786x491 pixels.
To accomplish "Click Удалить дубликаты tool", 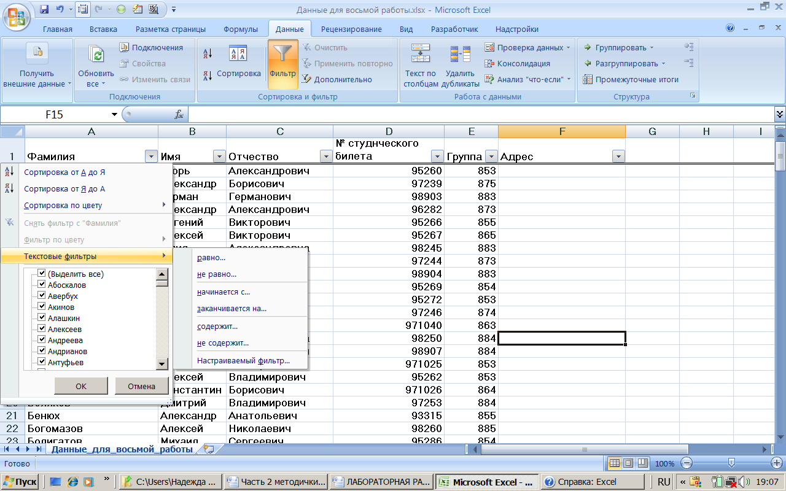I will tap(460, 66).
